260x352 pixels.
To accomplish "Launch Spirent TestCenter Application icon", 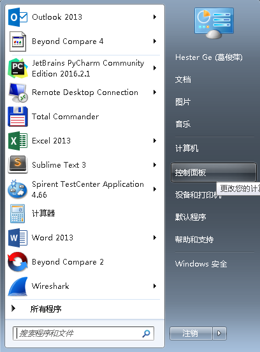I will click(18, 189).
